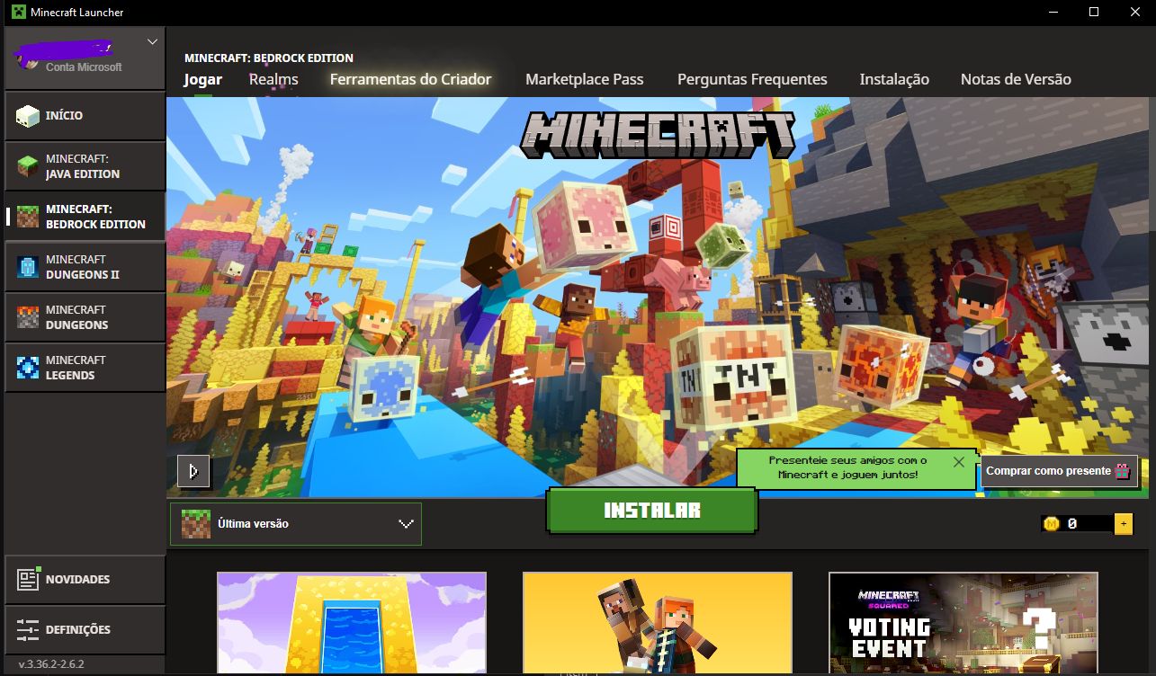1156x676 pixels.
Task: Click the Minecraft Launcher creeper title icon
Action: (x=18, y=13)
